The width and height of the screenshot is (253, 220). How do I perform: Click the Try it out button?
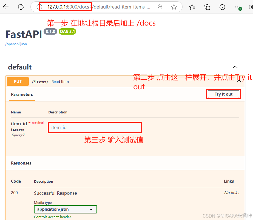[x=223, y=94]
